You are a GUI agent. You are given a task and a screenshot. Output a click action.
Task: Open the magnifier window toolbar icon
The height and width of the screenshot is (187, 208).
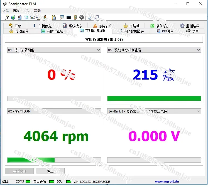62,17
